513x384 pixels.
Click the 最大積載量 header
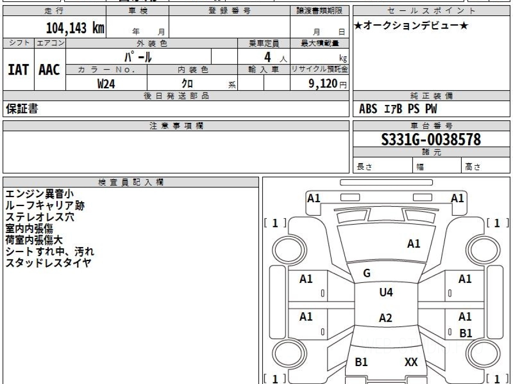click(319, 43)
